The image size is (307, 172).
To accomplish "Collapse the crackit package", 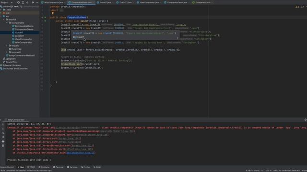I will click(4, 20).
